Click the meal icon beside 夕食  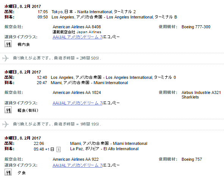[8, 172]
